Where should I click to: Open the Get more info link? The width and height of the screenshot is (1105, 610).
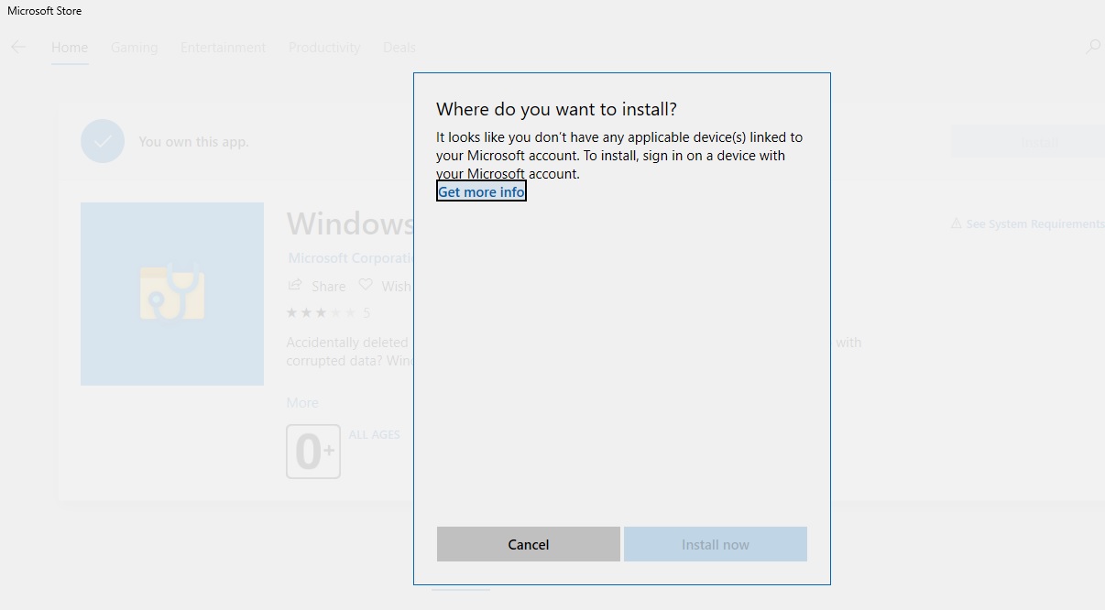[481, 191]
